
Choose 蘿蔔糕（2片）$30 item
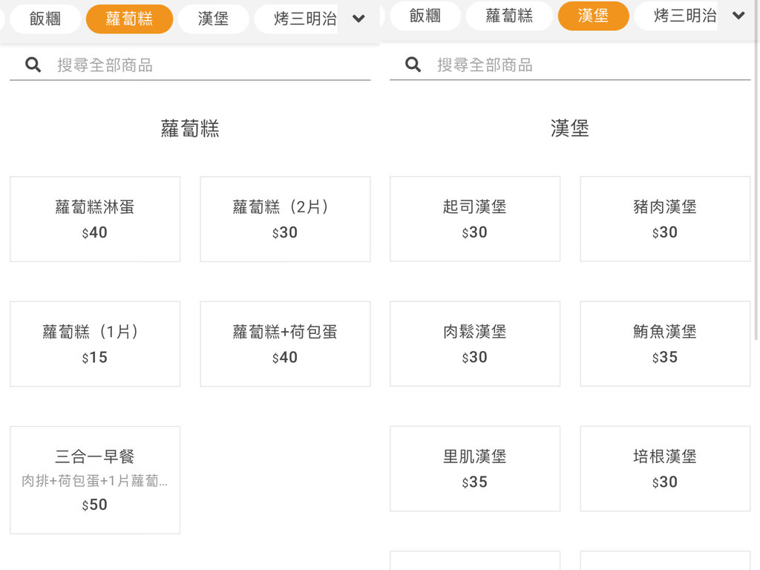tap(285, 219)
